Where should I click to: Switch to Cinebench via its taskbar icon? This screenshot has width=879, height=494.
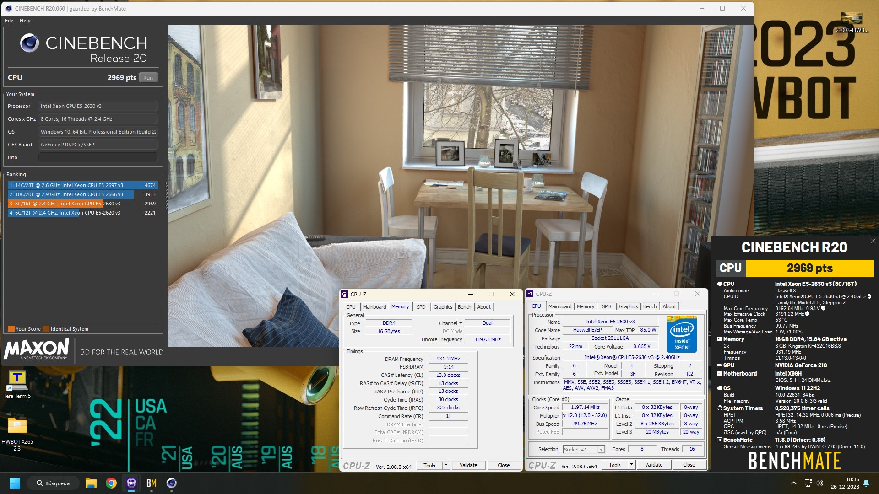(172, 483)
